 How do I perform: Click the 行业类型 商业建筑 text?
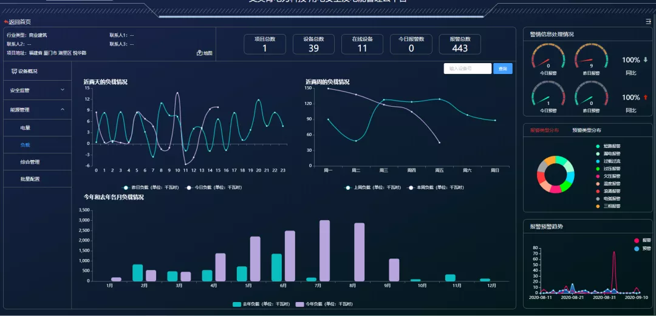pyautogui.click(x=27, y=36)
